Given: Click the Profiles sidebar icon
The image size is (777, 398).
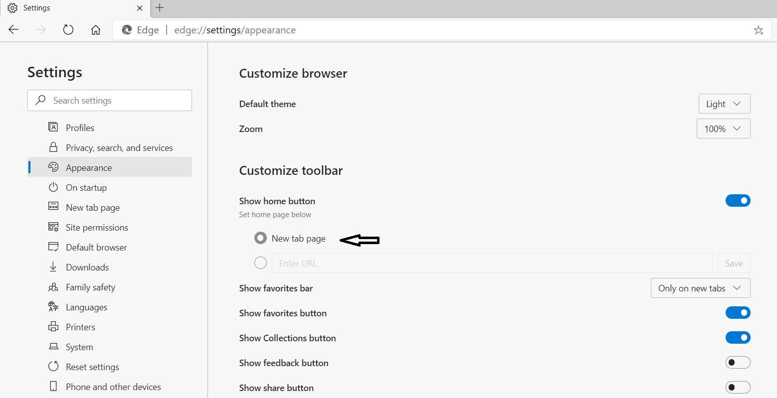Looking at the screenshot, I should click(x=53, y=128).
